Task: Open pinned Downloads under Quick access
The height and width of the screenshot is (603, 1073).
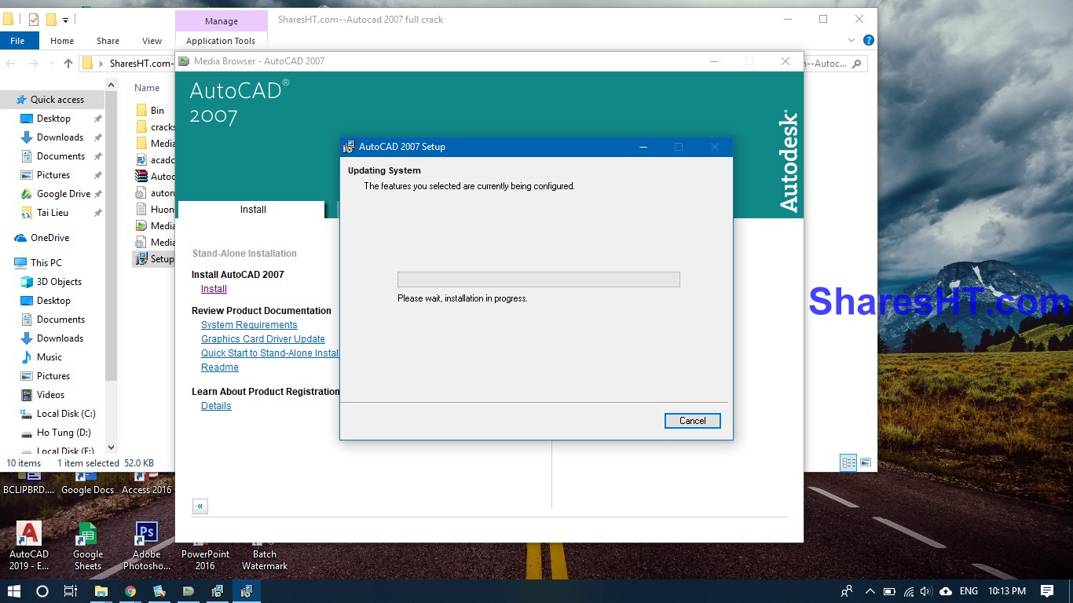Action: 60,137
